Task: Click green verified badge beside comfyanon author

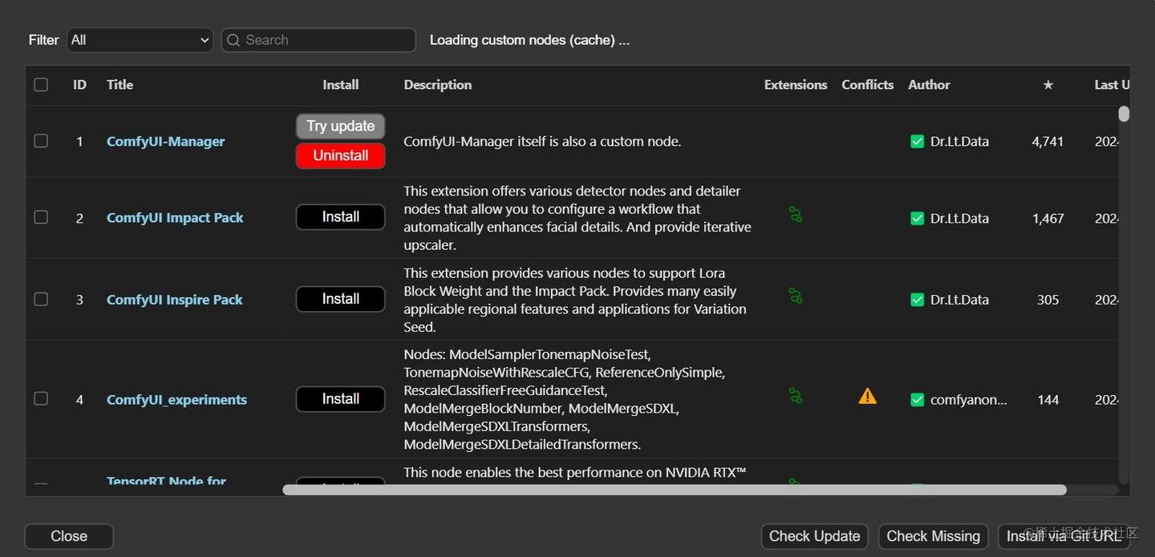Action: [918, 399]
